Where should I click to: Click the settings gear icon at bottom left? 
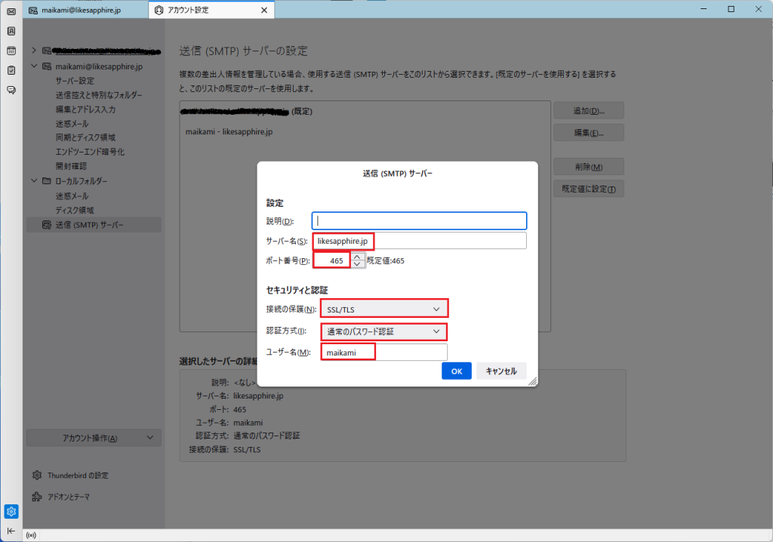coord(11,512)
